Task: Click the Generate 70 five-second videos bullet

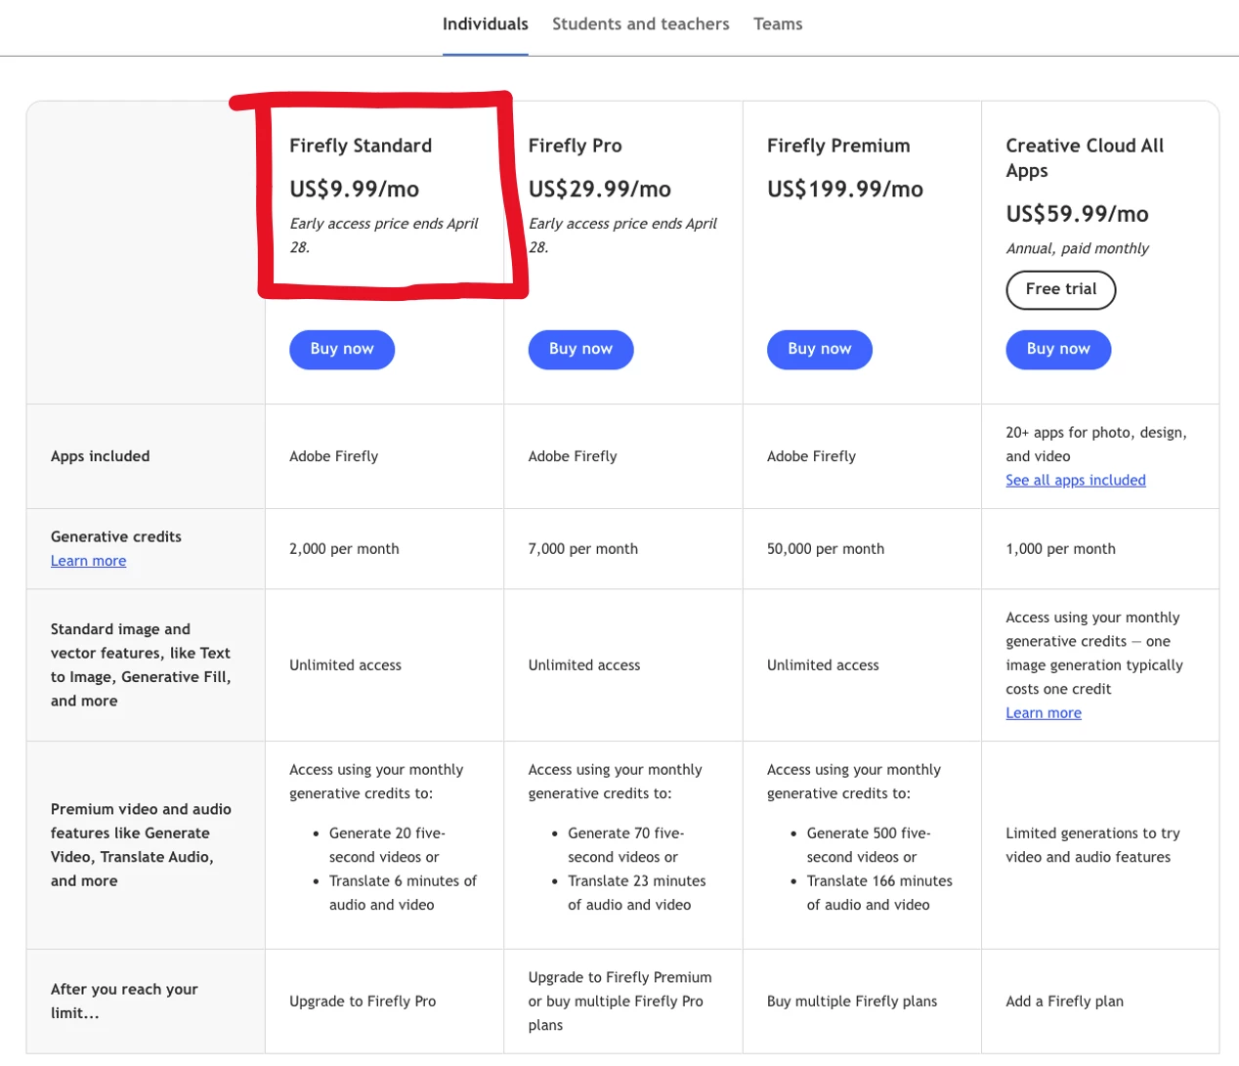Action: (x=625, y=845)
